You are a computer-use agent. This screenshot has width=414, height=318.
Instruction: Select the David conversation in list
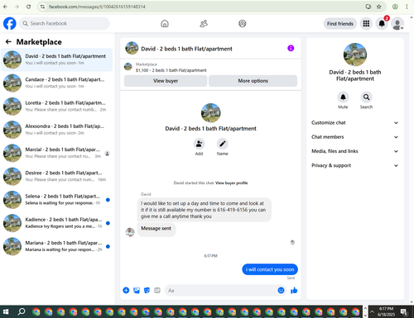point(56,59)
